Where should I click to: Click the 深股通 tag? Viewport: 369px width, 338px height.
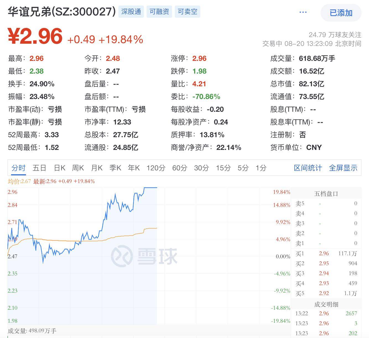(131, 12)
